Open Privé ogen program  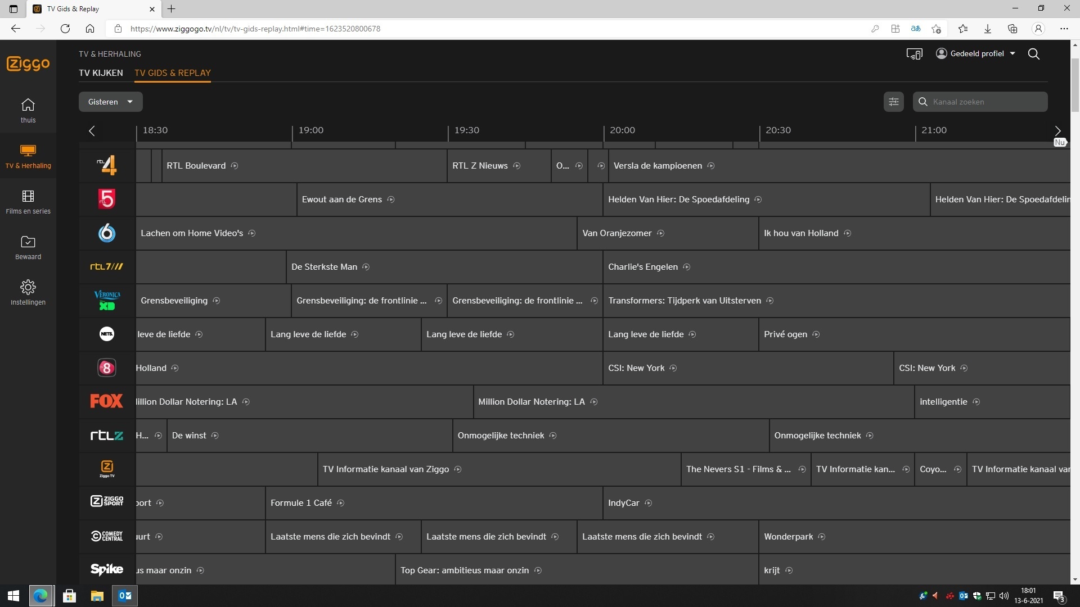(914, 334)
